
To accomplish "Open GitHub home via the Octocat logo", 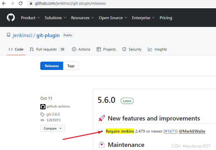I will tap(11, 17).
